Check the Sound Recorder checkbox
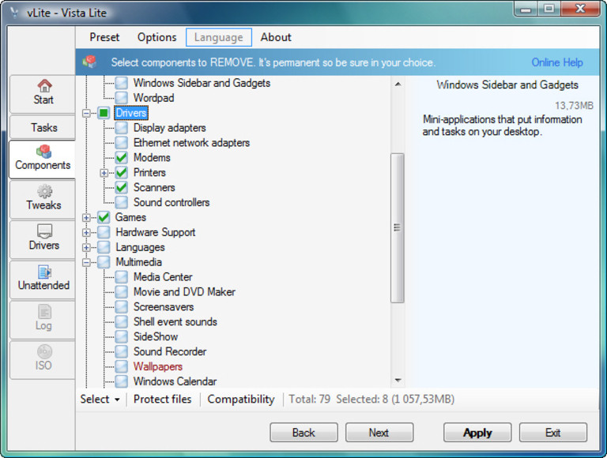Viewport: 607px width, 458px height. coord(122,351)
